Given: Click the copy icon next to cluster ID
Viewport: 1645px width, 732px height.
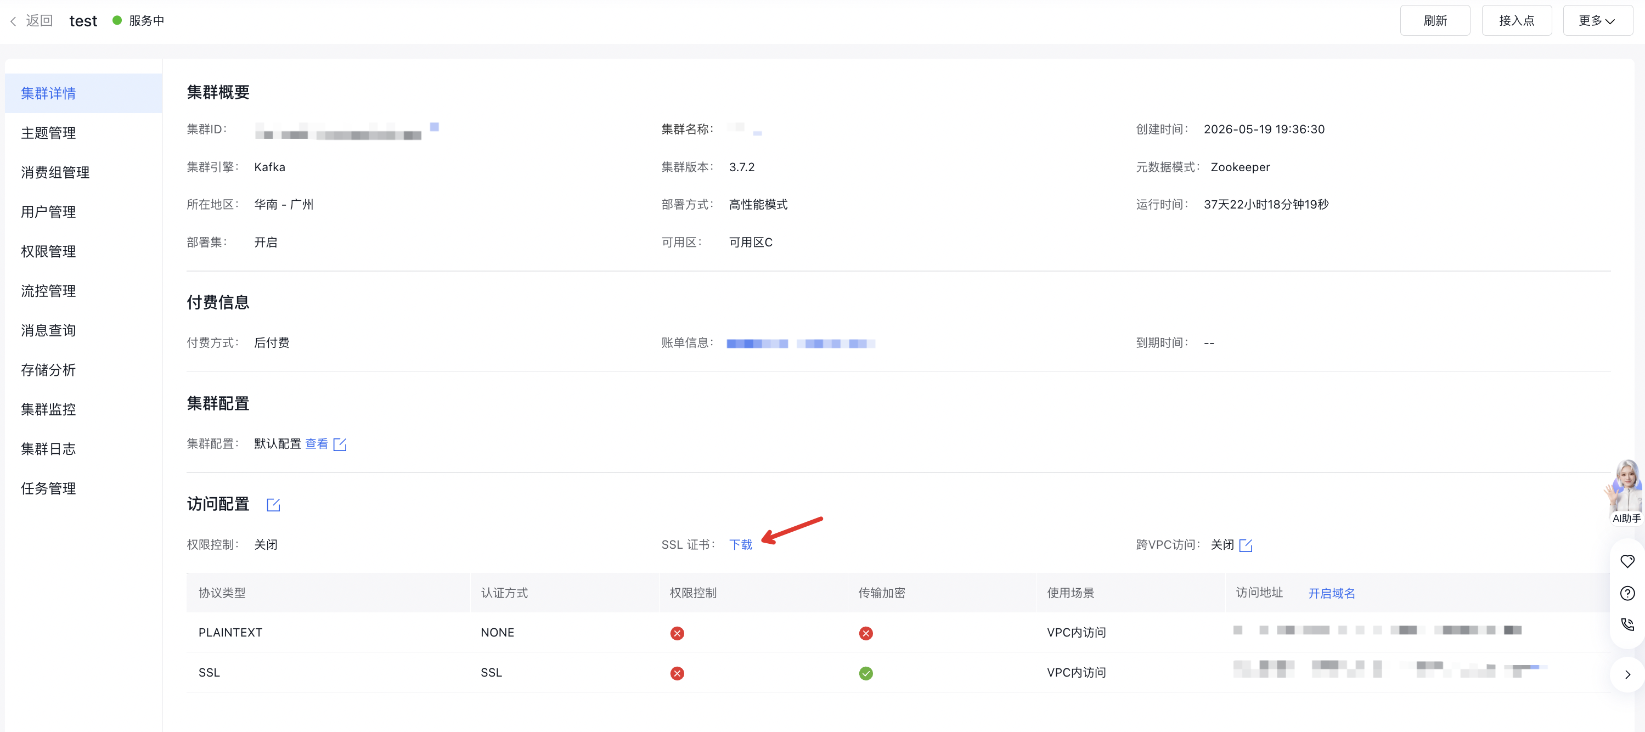Looking at the screenshot, I should click(434, 127).
